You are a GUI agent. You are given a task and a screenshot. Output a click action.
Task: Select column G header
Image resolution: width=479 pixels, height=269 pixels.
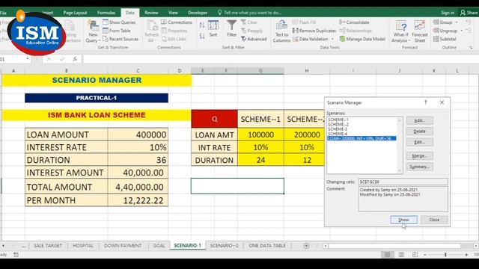pyautogui.click(x=260, y=70)
